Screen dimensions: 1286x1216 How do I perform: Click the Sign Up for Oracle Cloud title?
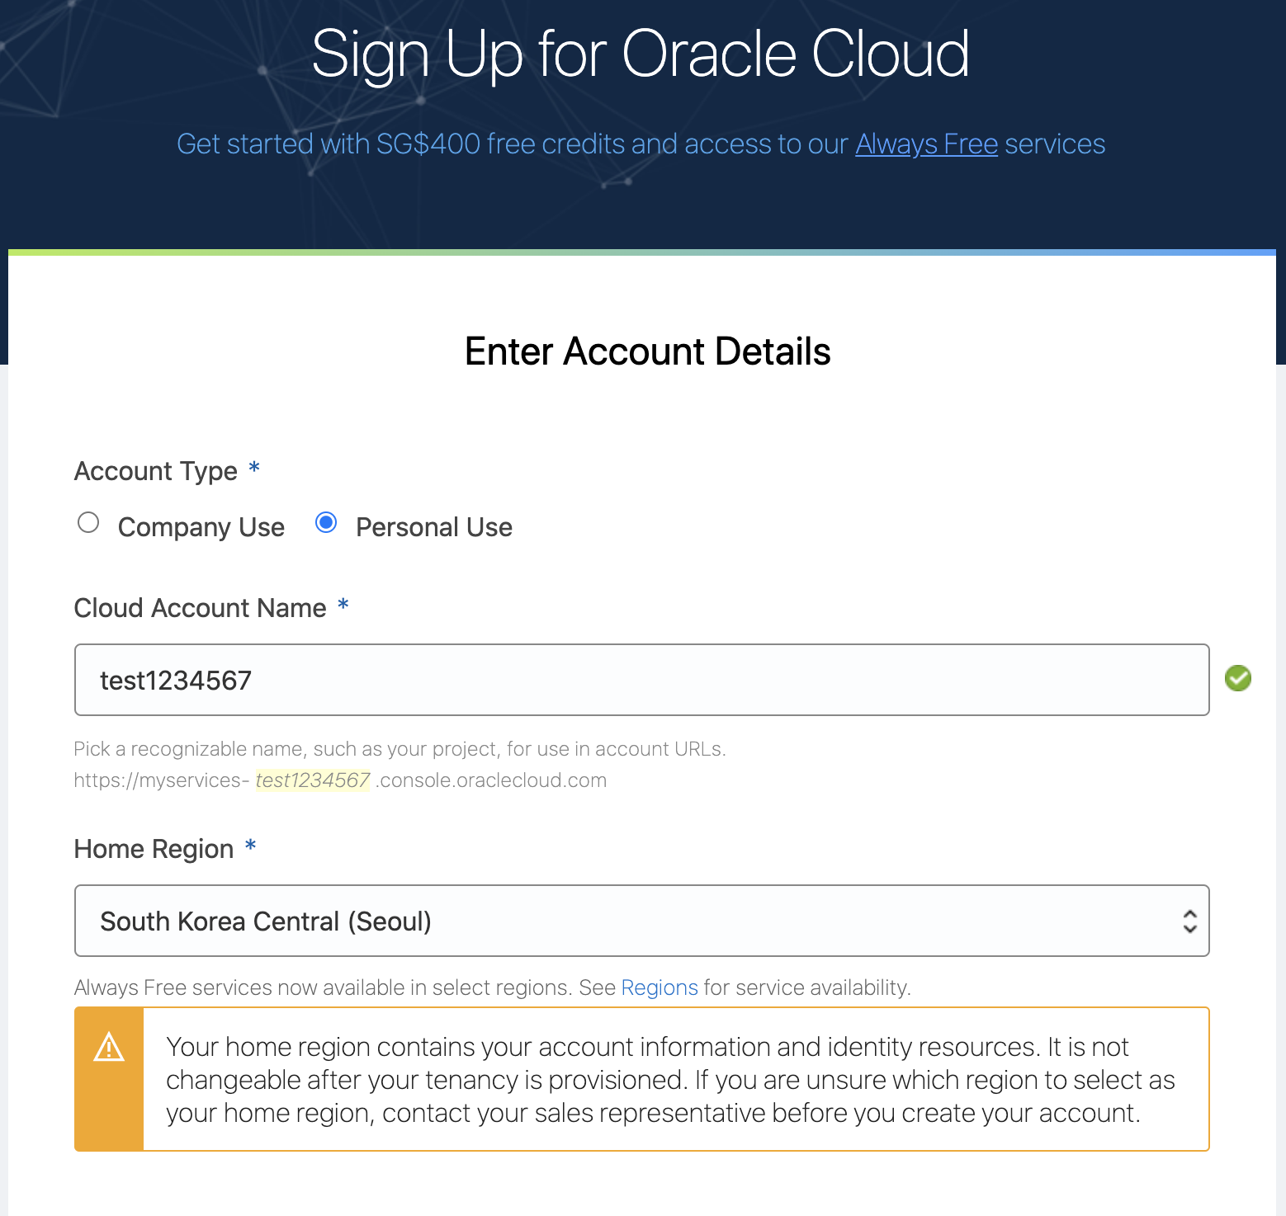point(641,54)
